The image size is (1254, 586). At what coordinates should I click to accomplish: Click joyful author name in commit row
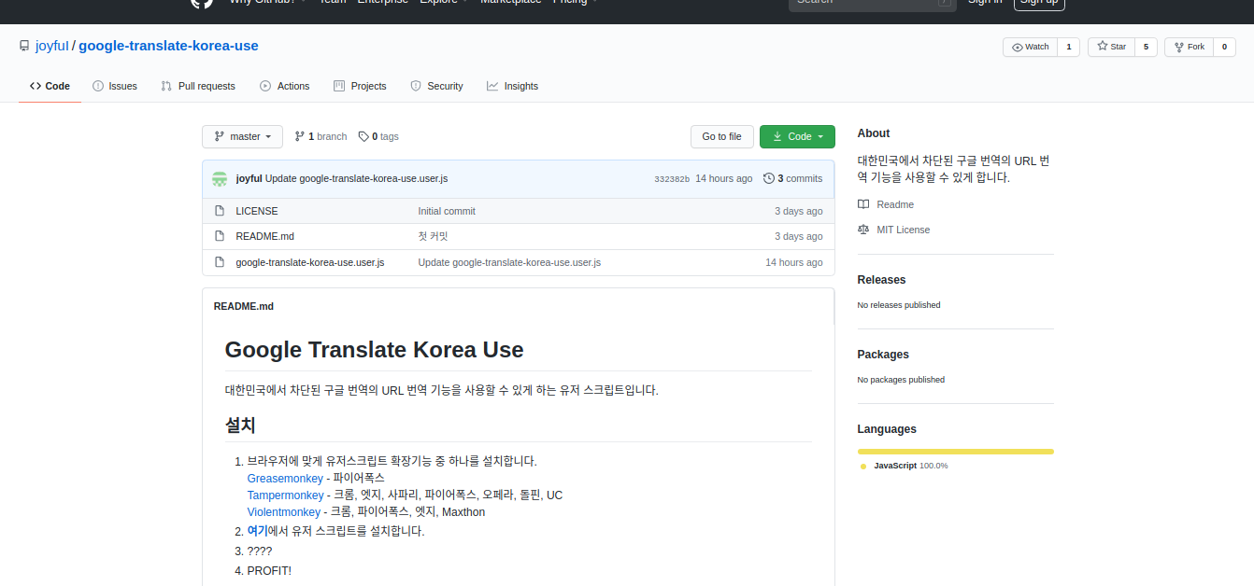click(249, 178)
